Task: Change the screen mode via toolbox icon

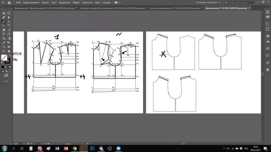Action: (6, 76)
